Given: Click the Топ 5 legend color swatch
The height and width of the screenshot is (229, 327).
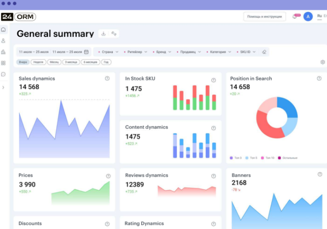Looking at the screenshot, I should tap(247, 158).
